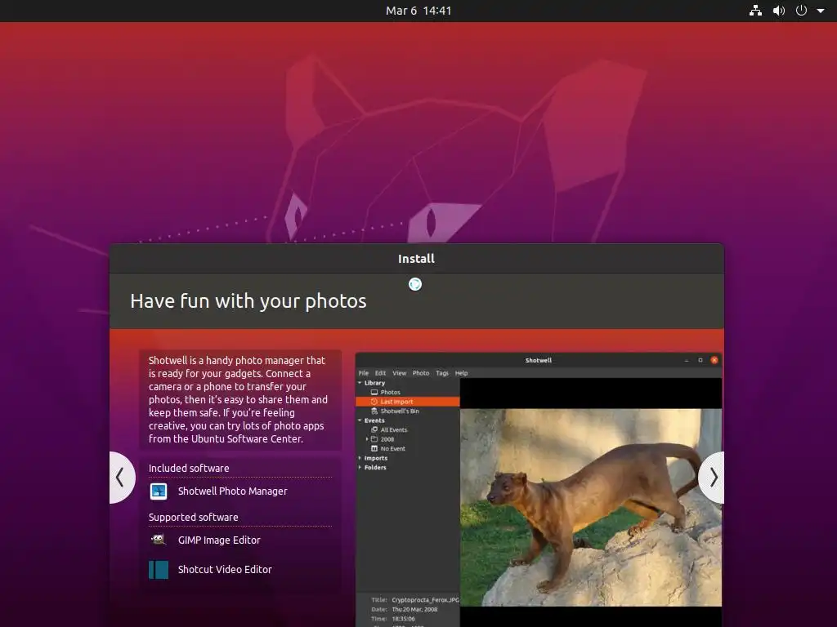Click the Shotwell's Bin trash icon
This screenshot has width=837, height=627.
[x=374, y=411]
